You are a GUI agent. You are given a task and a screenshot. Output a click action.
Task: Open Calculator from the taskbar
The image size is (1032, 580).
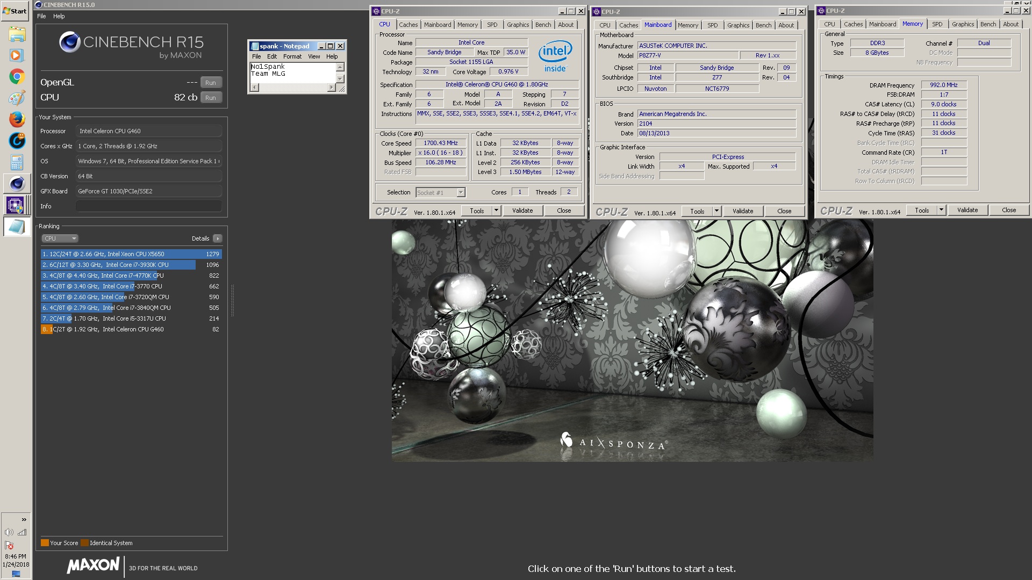pos(17,162)
